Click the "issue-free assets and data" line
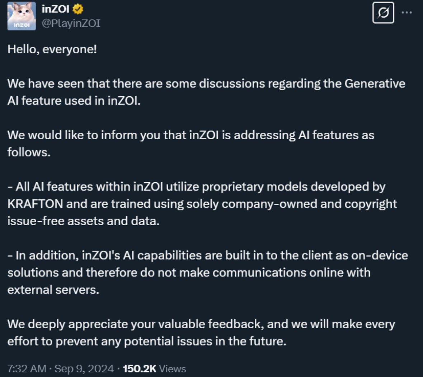 click(83, 221)
